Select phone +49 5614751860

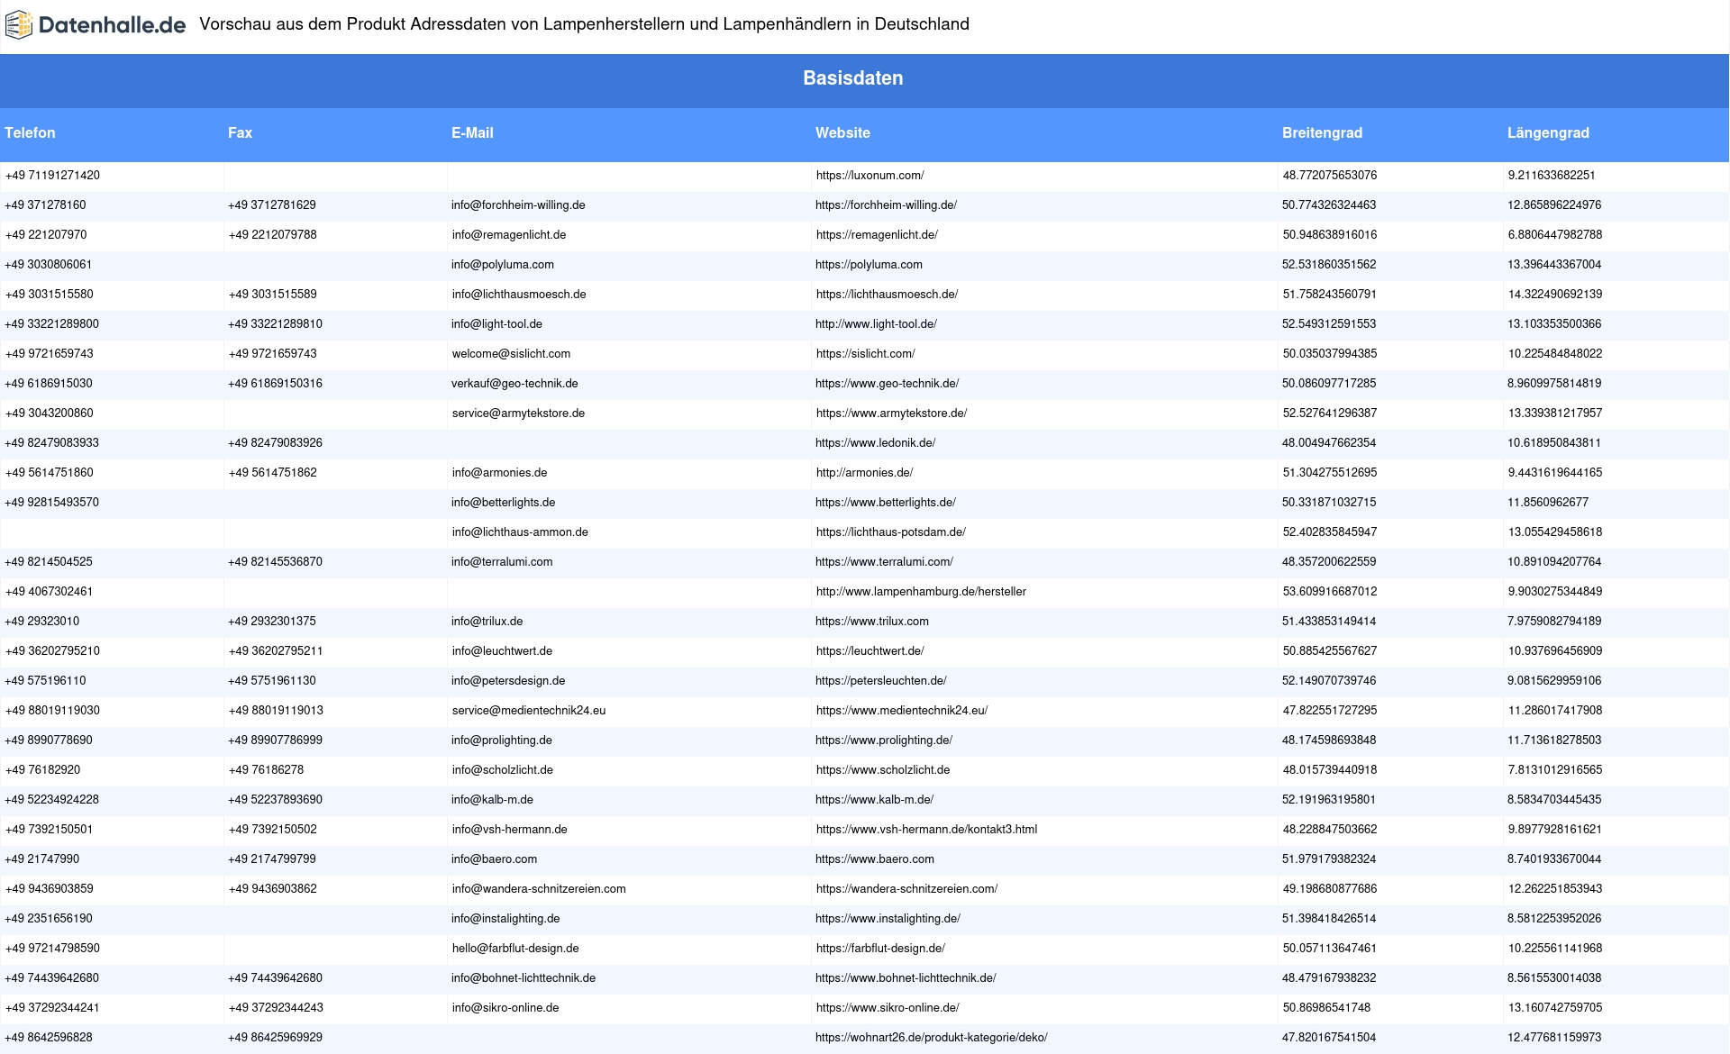50,473
